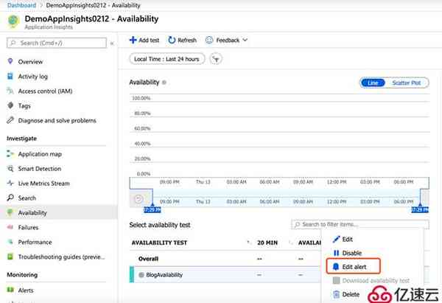Open Smart Detection in the sidebar
This screenshot has height=303, width=442.
[40, 169]
